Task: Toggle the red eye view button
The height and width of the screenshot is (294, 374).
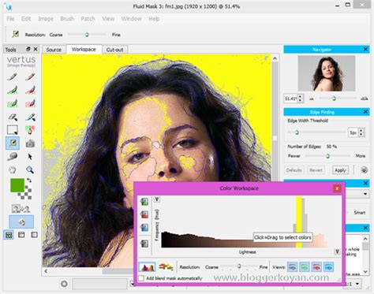Action: [316, 267]
